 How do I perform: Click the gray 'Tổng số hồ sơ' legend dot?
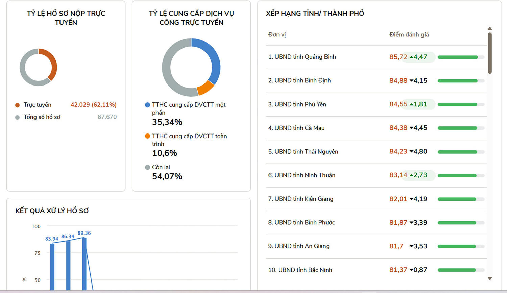[x=17, y=117]
